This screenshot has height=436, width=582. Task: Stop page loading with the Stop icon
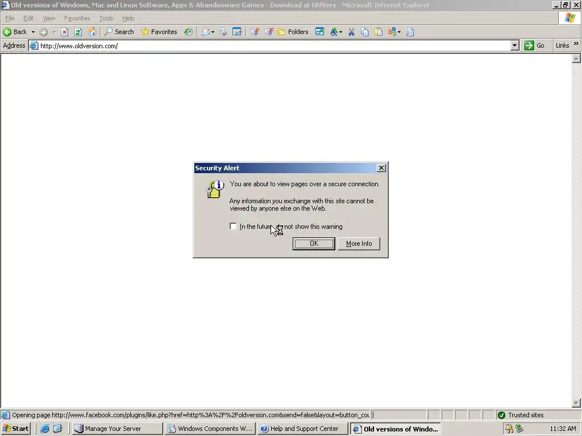pyautogui.click(x=65, y=32)
